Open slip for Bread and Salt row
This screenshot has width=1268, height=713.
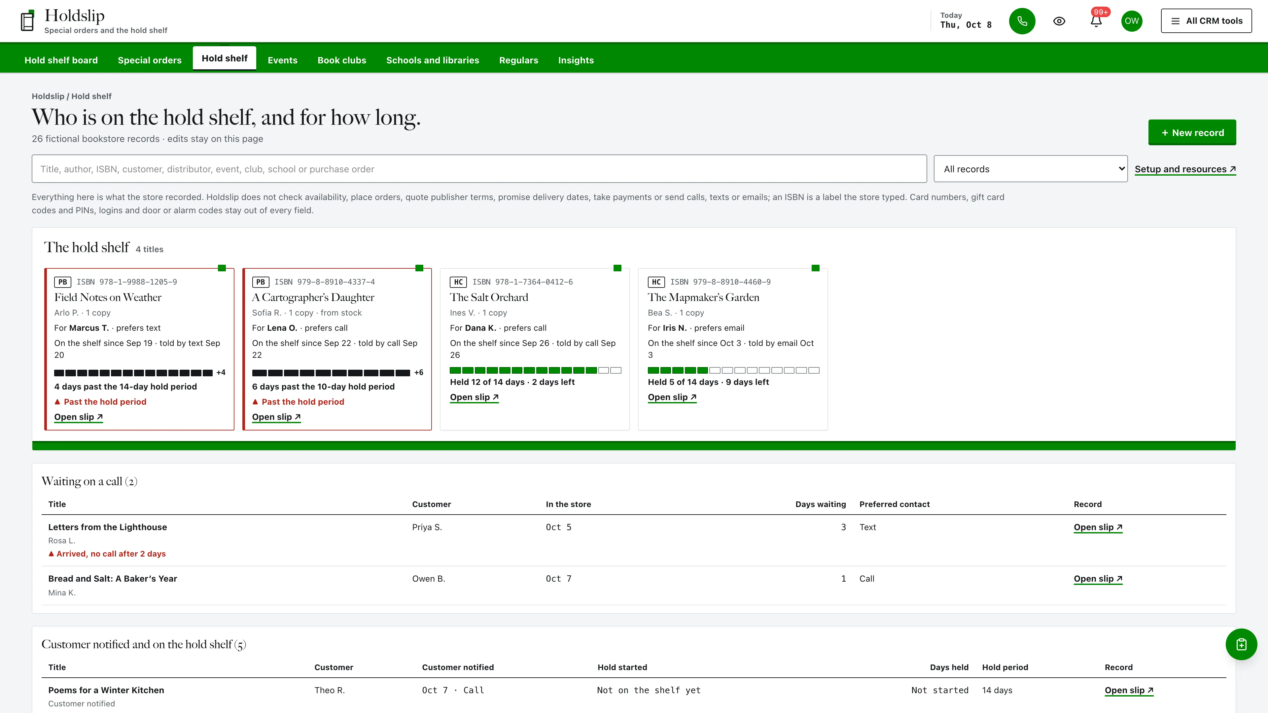pos(1098,579)
